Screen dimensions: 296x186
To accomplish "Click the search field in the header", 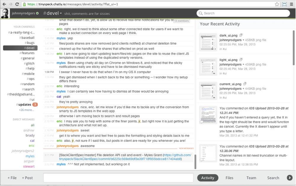I will [243, 13].
